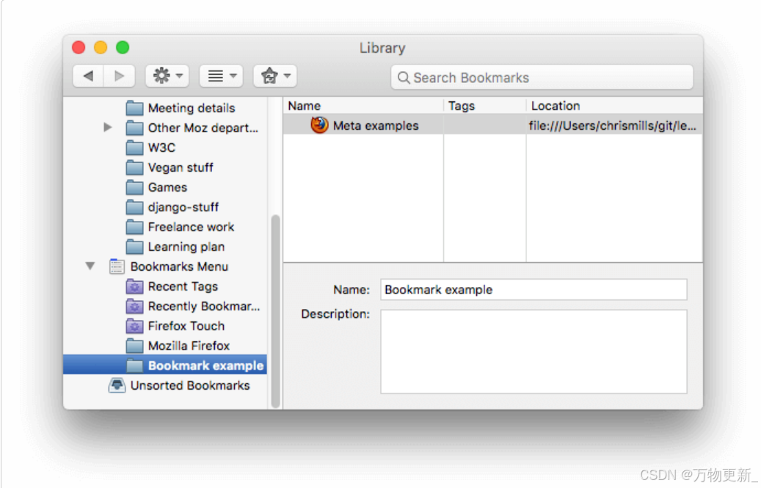Close the Library window with red button
761x488 pixels.
point(79,48)
